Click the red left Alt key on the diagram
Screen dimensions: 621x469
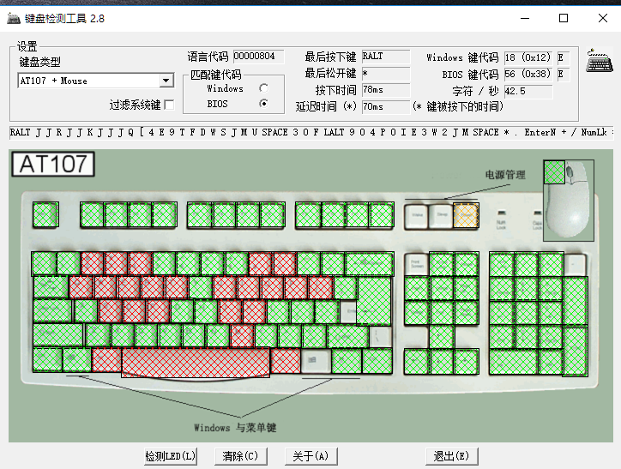(106, 360)
